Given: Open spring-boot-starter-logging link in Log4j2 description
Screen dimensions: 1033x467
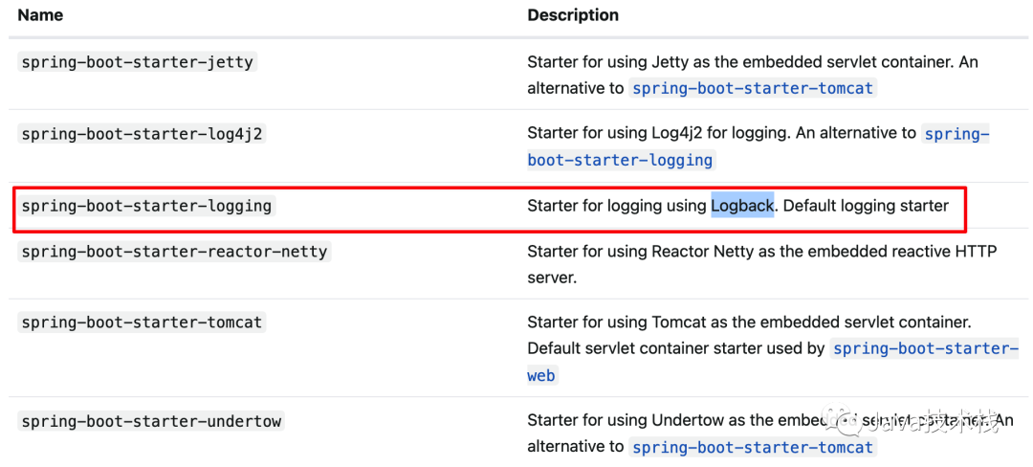Looking at the screenshot, I should pos(620,160).
